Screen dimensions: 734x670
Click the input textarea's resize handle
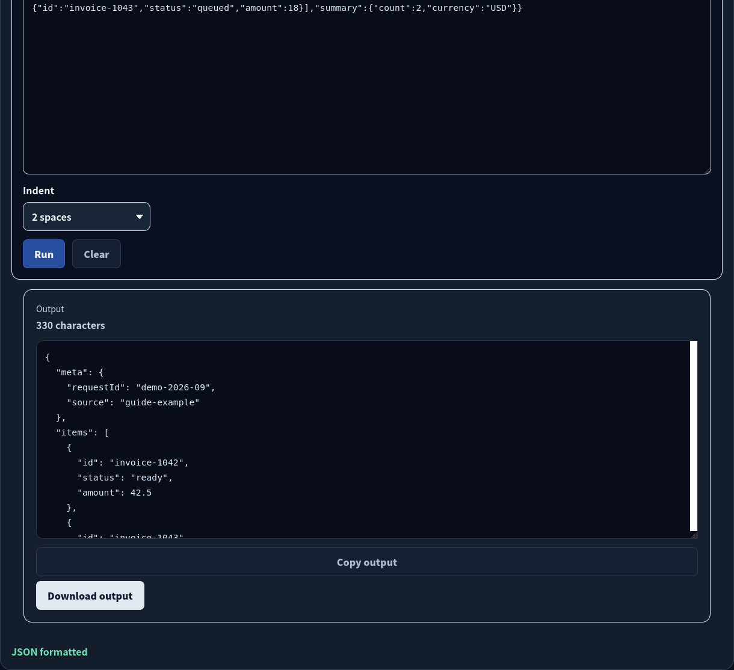click(x=707, y=170)
